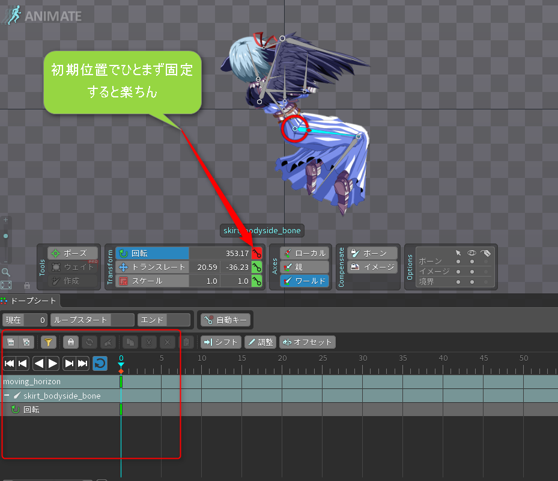Edit translate Y value -36.23

[x=236, y=267]
